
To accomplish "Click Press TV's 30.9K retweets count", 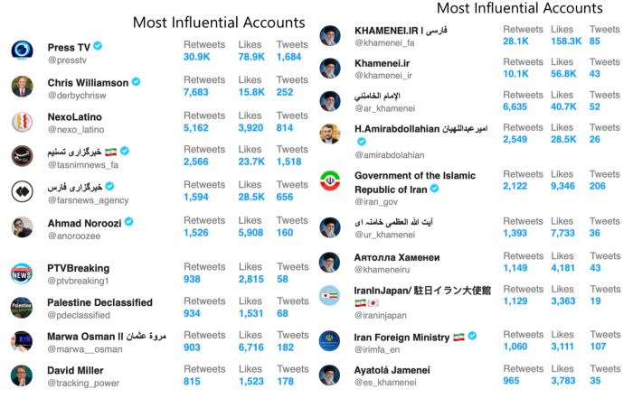I will tap(196, 57).
